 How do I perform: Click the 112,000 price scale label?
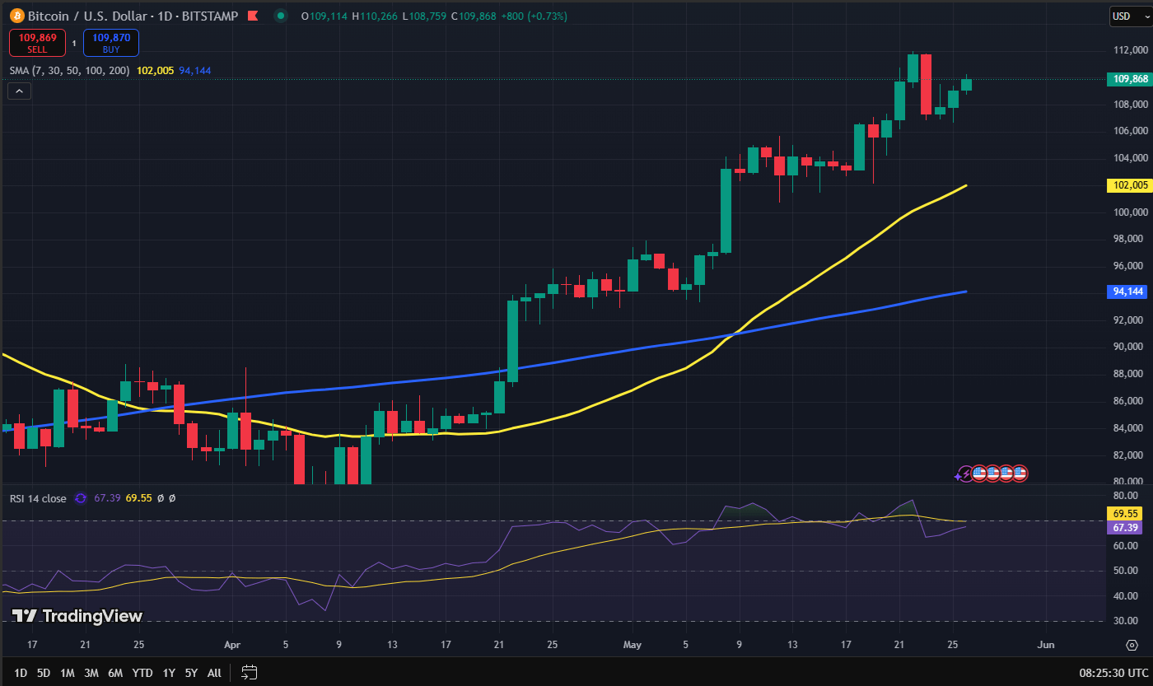(1131, 50)
